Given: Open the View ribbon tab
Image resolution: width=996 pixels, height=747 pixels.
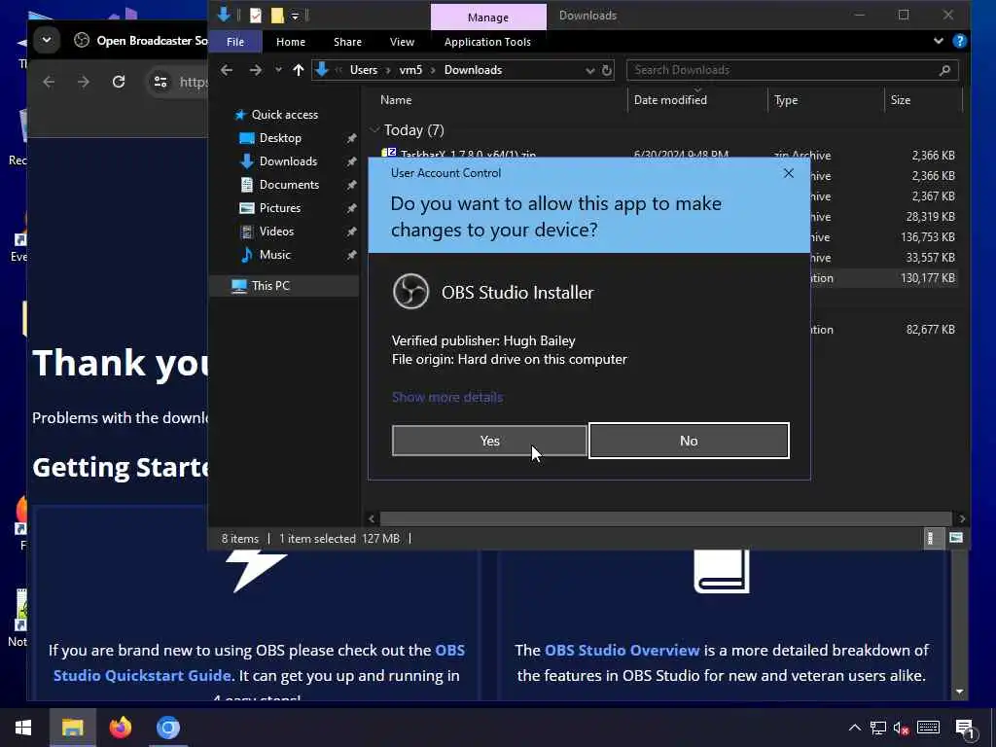Looking at the screenshot, I should (x=402, y=42).
